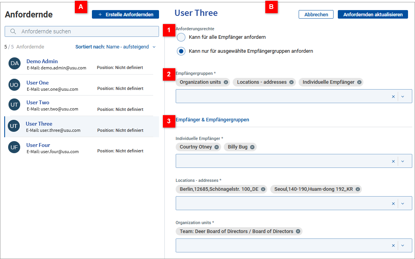Open the Empfängergruppen dropdown arrow
415x259 pixels.
click(403, 97)
